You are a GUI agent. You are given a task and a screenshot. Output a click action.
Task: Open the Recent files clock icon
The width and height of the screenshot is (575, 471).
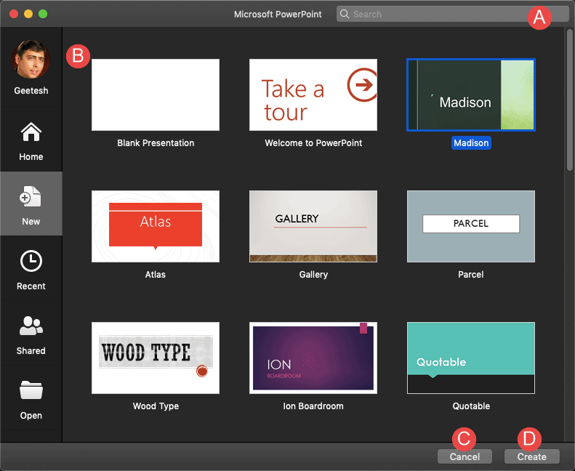pyautogui.click(x=31, y=262)
